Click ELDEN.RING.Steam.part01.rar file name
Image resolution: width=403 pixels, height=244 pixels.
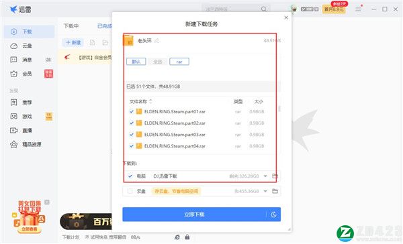click(175, 111)
